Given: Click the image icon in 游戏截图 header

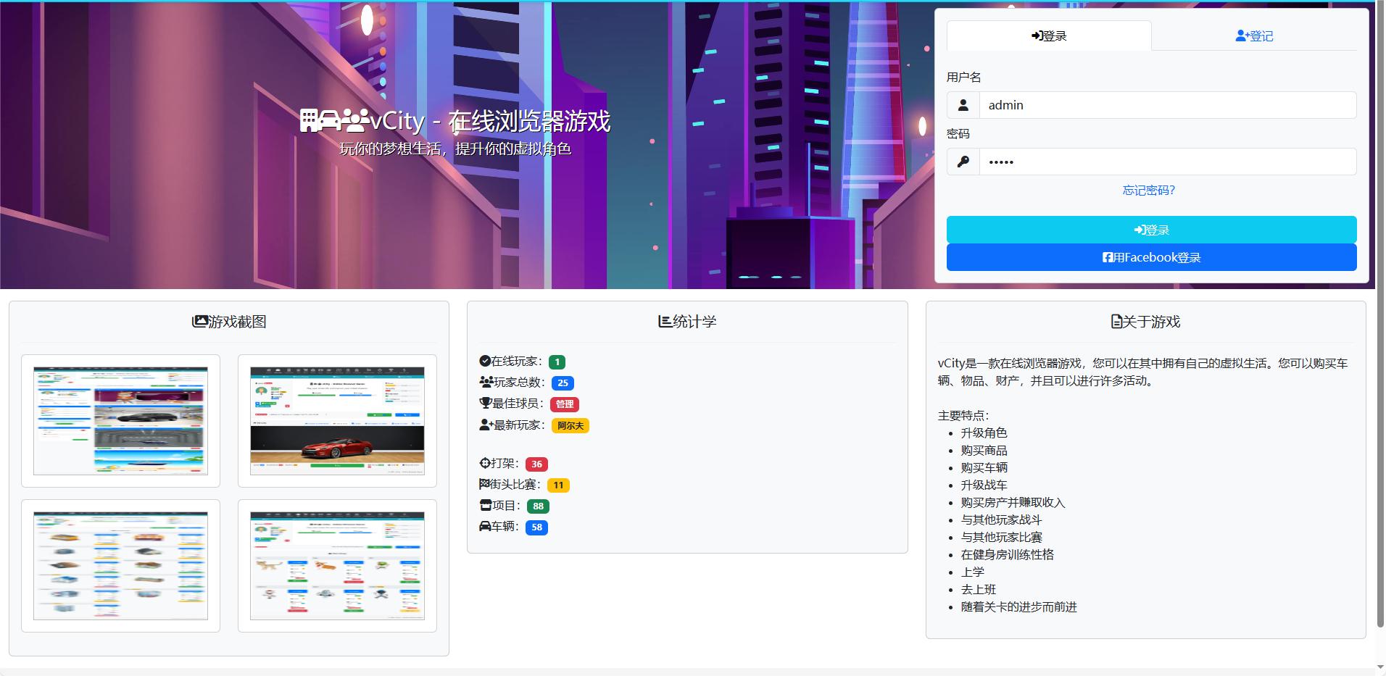Looking at the screenshot, I should 199,322.
